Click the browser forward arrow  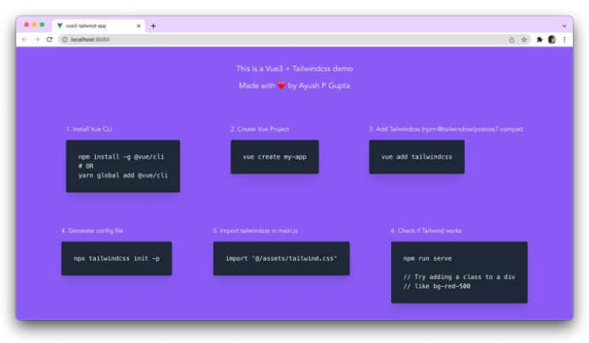36,39
